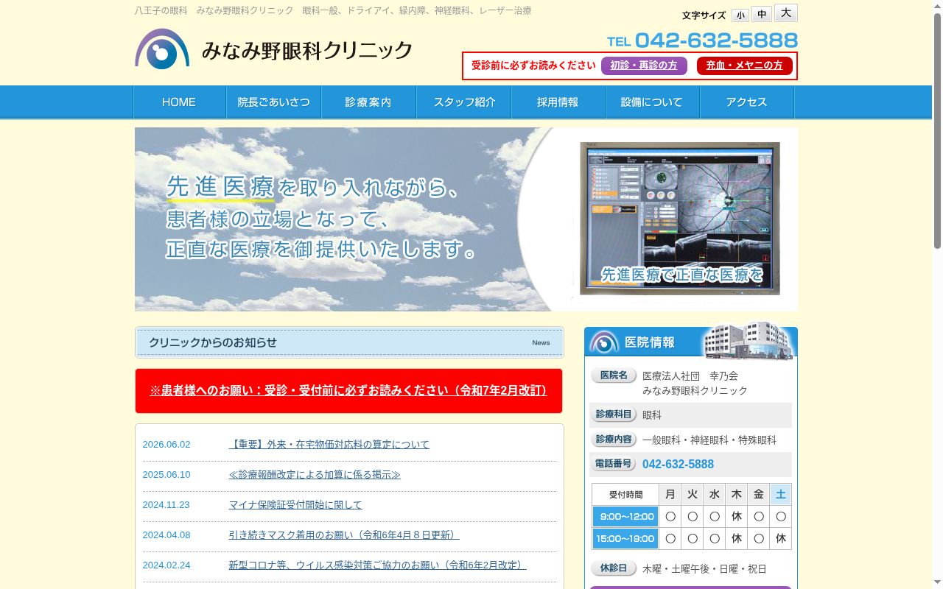This screenshot has width=943, height=589.
Task: Click news date 2025.06.10
Action: (166, 475)
